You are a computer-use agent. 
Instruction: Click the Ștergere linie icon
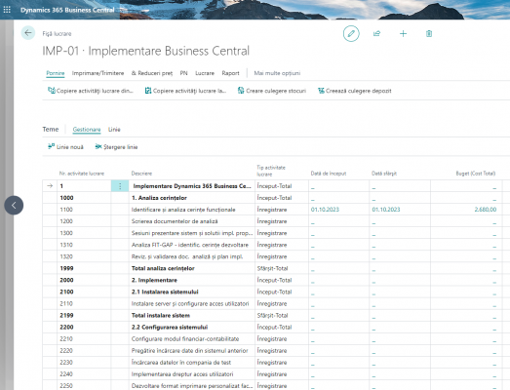tap(98, 146)
